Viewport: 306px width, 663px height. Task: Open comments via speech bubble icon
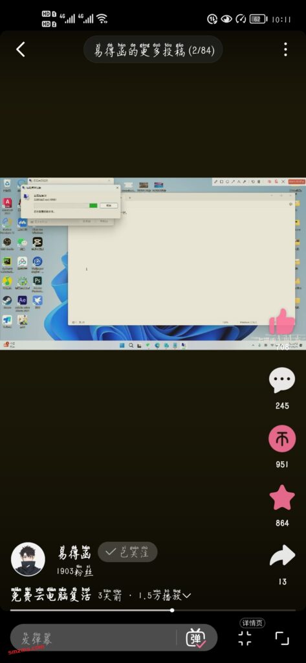282,381
